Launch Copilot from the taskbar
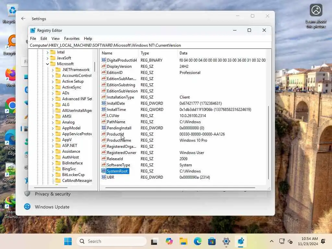The image size is (332, 249). pos(169,241)
